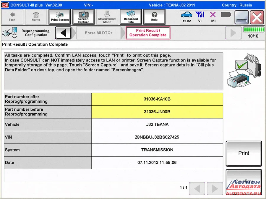This screenshot has width=266, height=199.
Task: Open Recorded Data
Action: (x=131, y=17)
